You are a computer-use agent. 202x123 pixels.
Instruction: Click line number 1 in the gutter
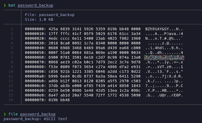[12, 29]
